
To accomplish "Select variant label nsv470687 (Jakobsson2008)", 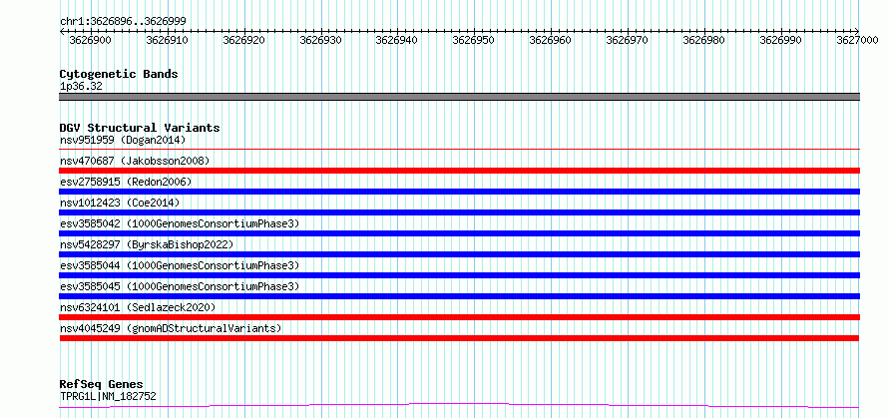I will (x=135, y=161).
